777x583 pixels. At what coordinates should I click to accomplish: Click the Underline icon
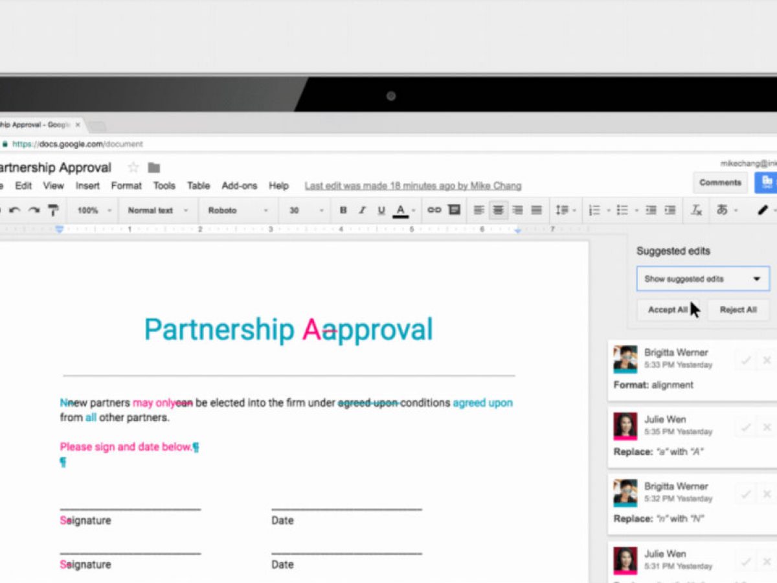(x=381, y=210)
